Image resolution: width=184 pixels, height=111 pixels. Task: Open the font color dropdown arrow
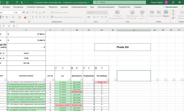(28, 17)
